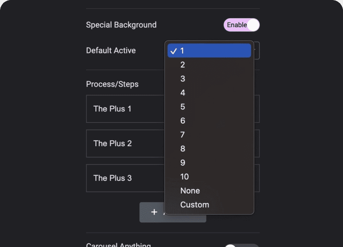Pick 8 from the Default Active options
This screenshot has width=343, height=247.
183,149
